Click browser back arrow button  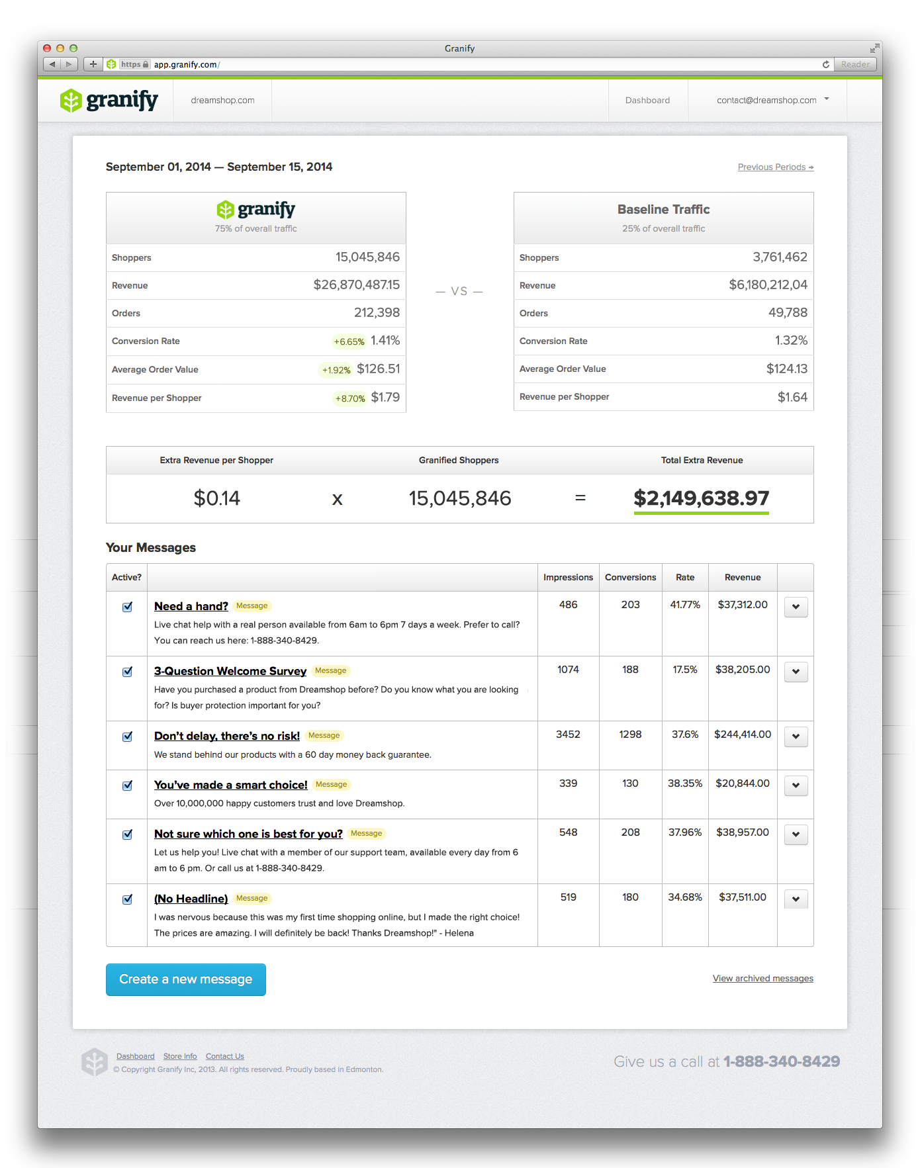tap(52, 64)
